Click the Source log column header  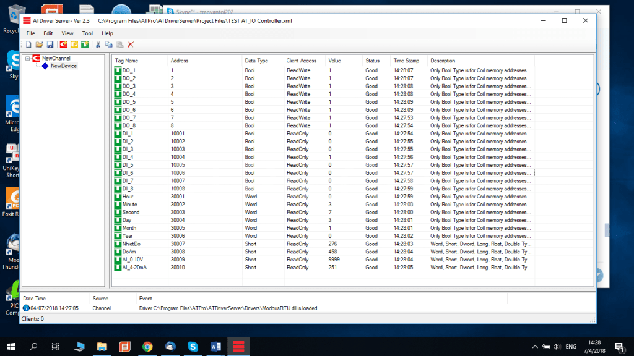[113, 299]
